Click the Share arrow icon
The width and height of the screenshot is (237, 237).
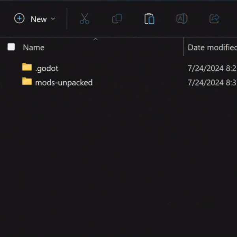[214, 19]
